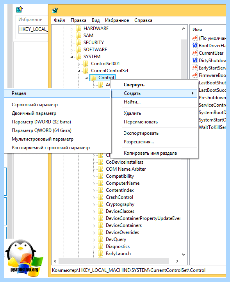Screen dimensions: 230x282
Task: Open the Вид menu
Action: [96, 20]
